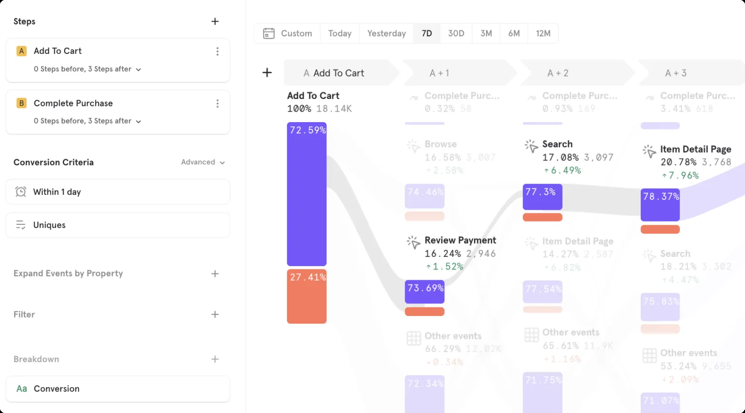745x413 pixels.
Task: Click the purple 78.37% Item Detail Page bar
Action: pos(660,205)
